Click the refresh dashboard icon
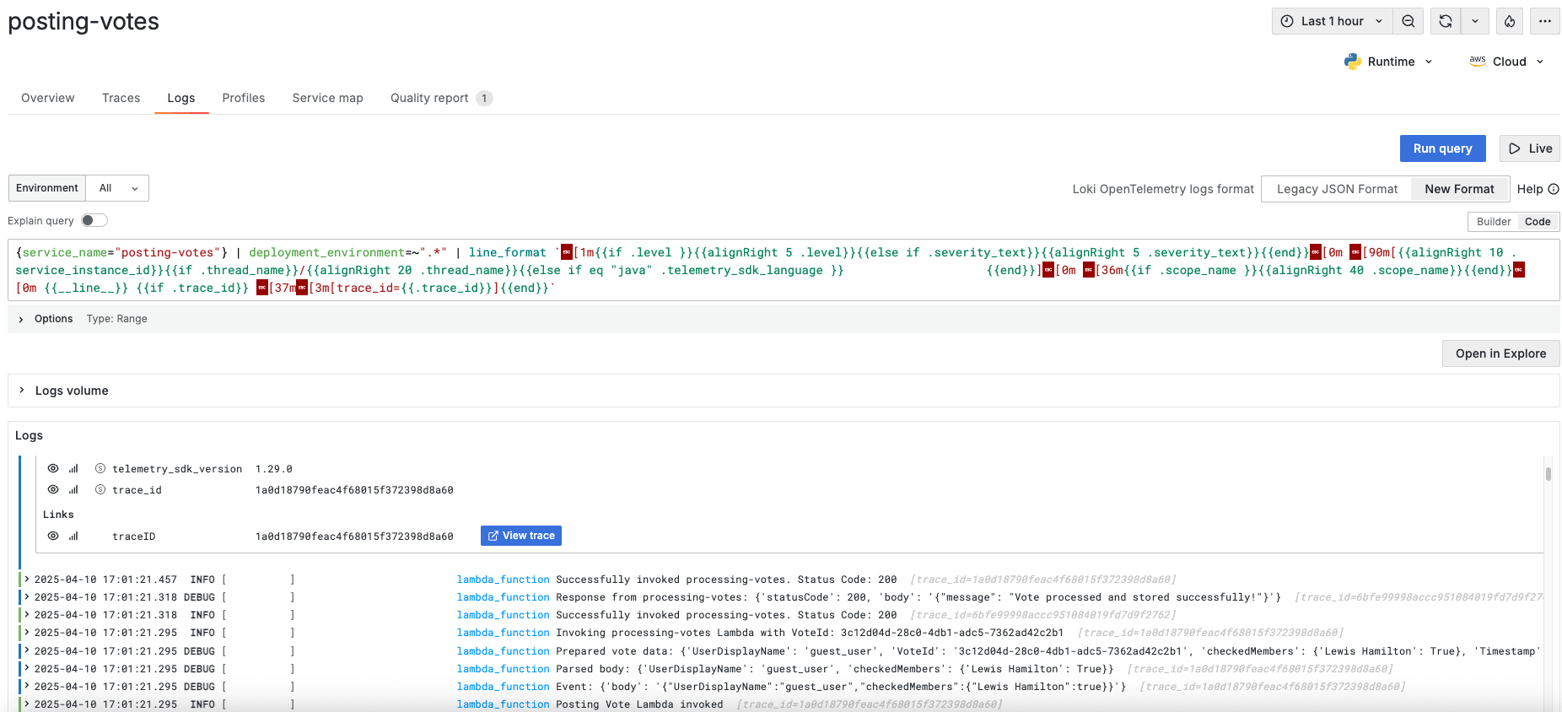The image size is (1562, 712). (1446, 21)
